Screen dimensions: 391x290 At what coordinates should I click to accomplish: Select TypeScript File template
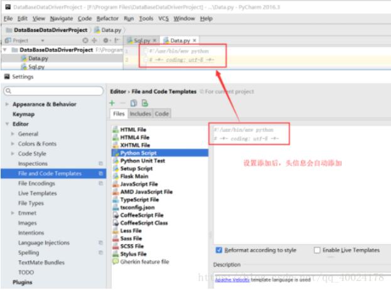click(x=139, y=200)
